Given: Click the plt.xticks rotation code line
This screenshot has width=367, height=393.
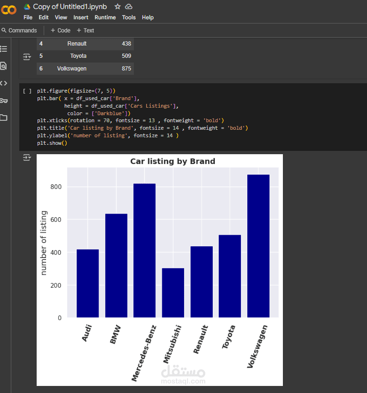Looking at the screenshot, I should pos(131,120).
